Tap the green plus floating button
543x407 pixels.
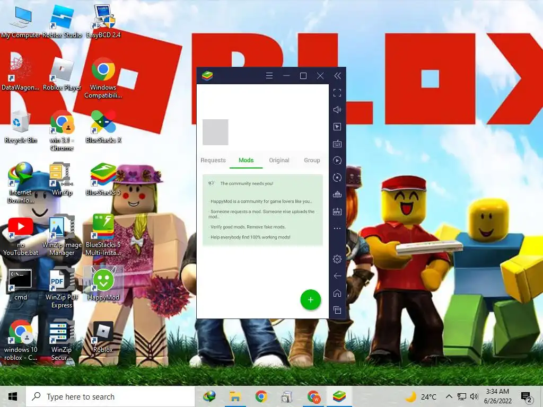[x=311, y=300]
